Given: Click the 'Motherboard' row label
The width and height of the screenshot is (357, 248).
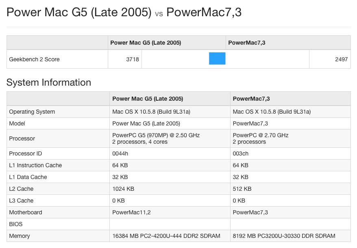Looking at the screenshot, I should [26, 212].
